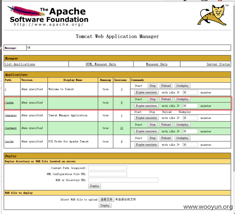
Task: Expire sessions for /manager application
Action: coord(146,118)
